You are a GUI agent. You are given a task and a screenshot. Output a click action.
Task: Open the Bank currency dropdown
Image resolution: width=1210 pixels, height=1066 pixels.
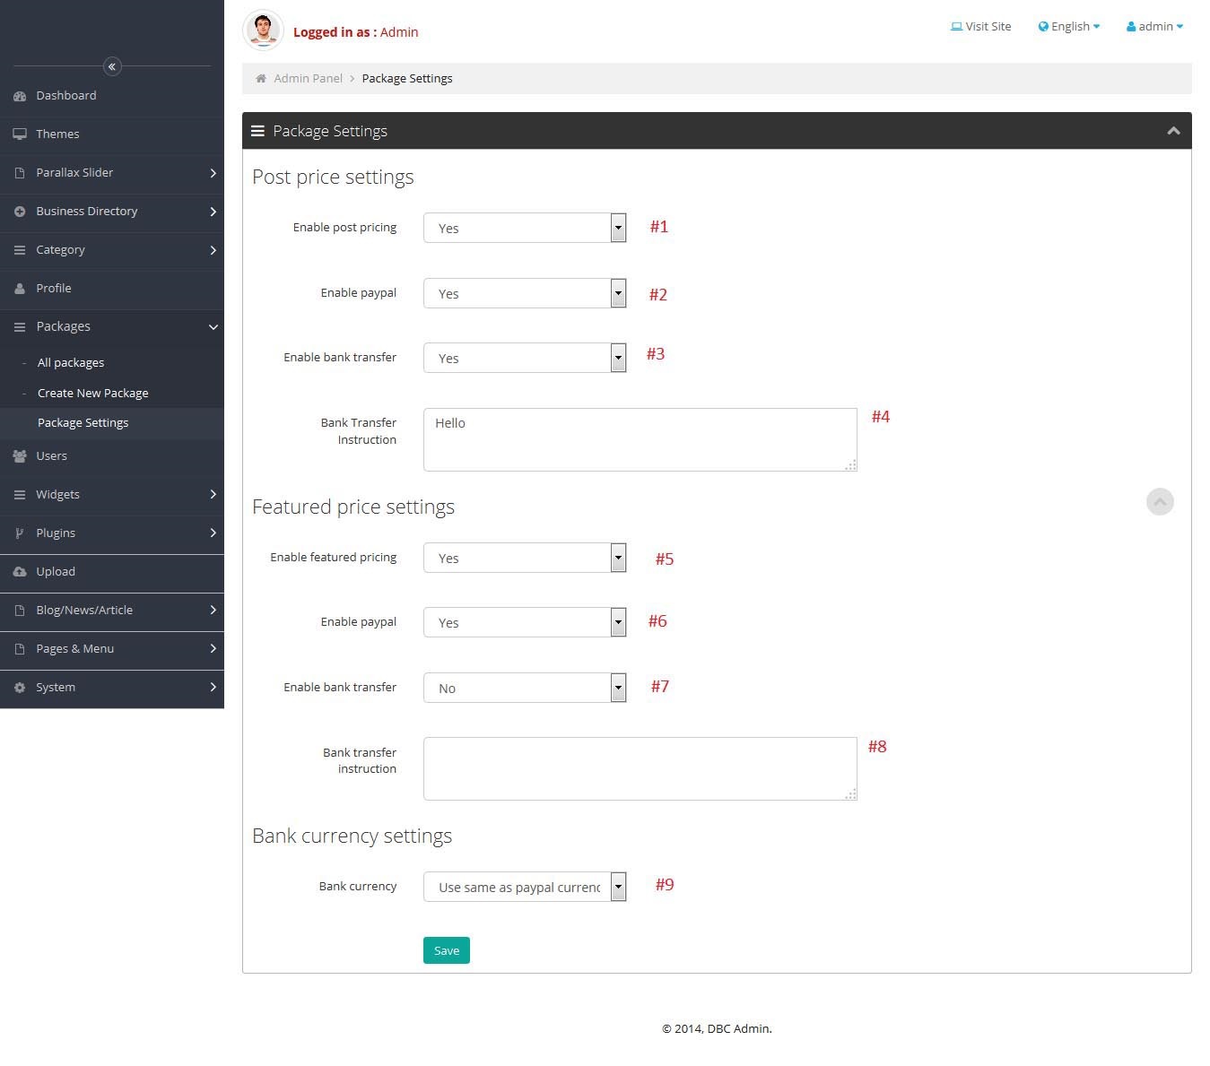[x=525, y=887]
